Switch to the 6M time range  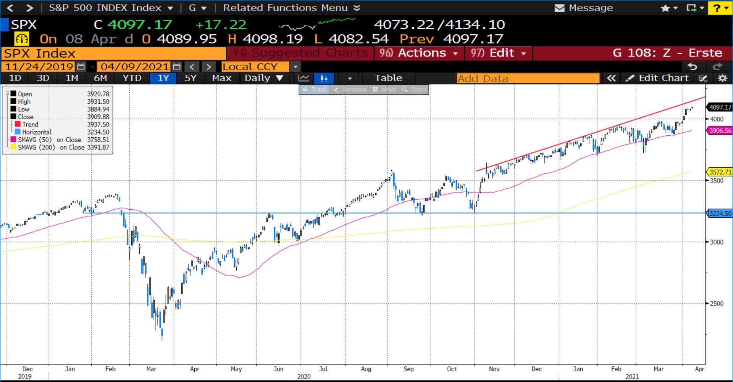click(100, 78)
